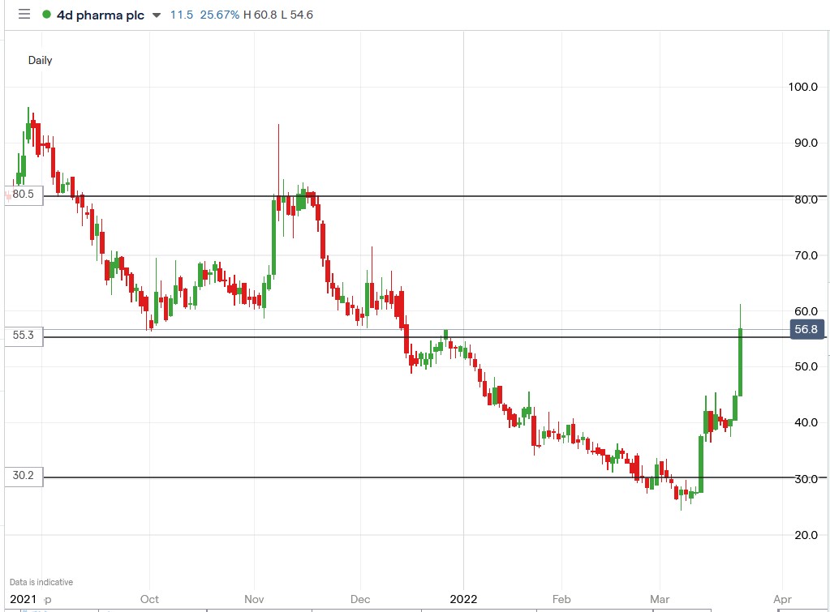The image size is (830, 612).
Task: Click the 2022 label on the time axis
Action: [462, 599]
